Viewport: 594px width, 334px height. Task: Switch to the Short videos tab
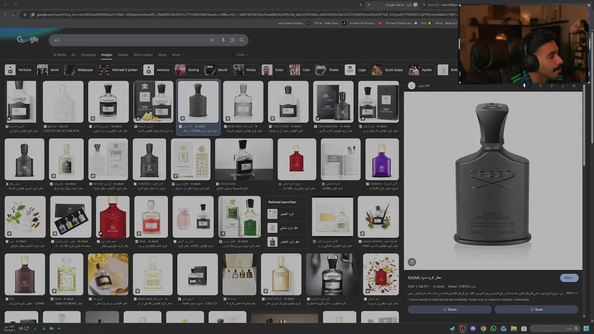143,55
